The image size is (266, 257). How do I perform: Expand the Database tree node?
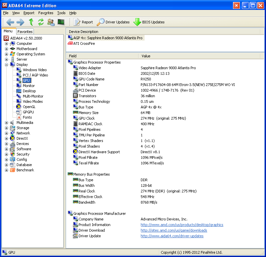[x=6, y=165]
